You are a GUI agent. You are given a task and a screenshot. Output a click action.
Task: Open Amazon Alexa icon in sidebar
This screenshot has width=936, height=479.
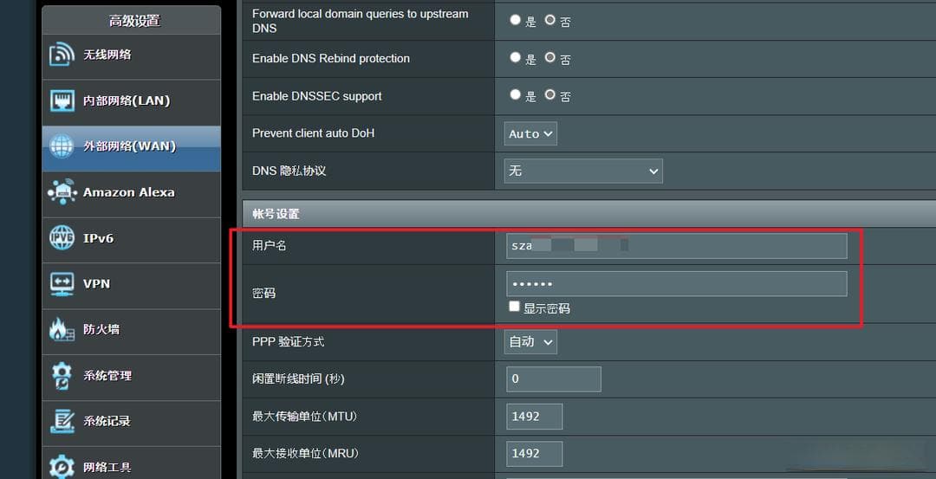(62, 192)
